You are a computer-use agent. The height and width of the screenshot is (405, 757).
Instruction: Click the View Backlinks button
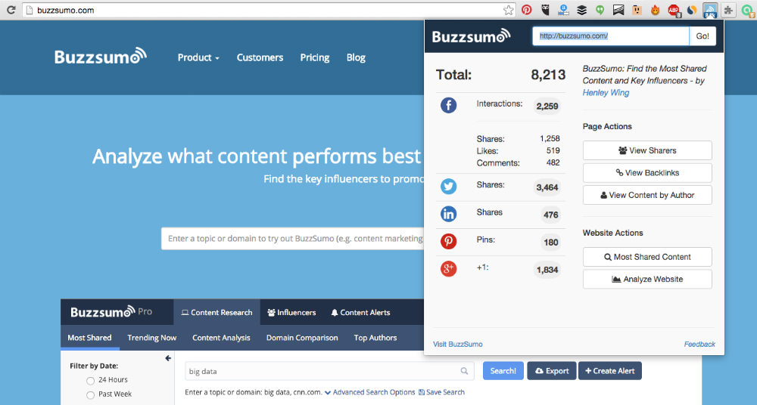(x=647, y=172)
